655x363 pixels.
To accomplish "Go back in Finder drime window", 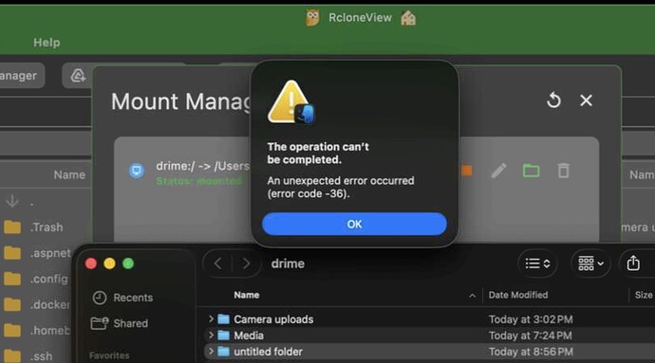I will tap(217, 263).
